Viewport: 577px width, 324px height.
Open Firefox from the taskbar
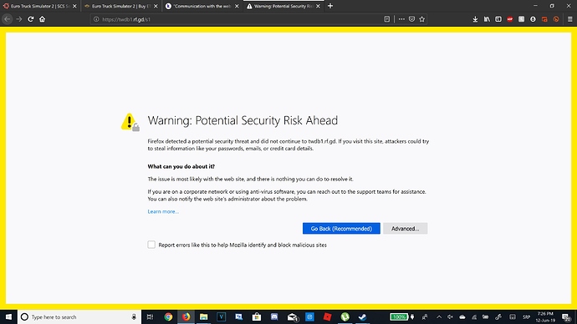[186, 316]
